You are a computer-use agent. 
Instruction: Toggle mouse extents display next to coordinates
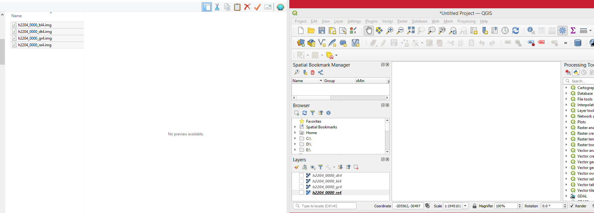coord(428,206)
